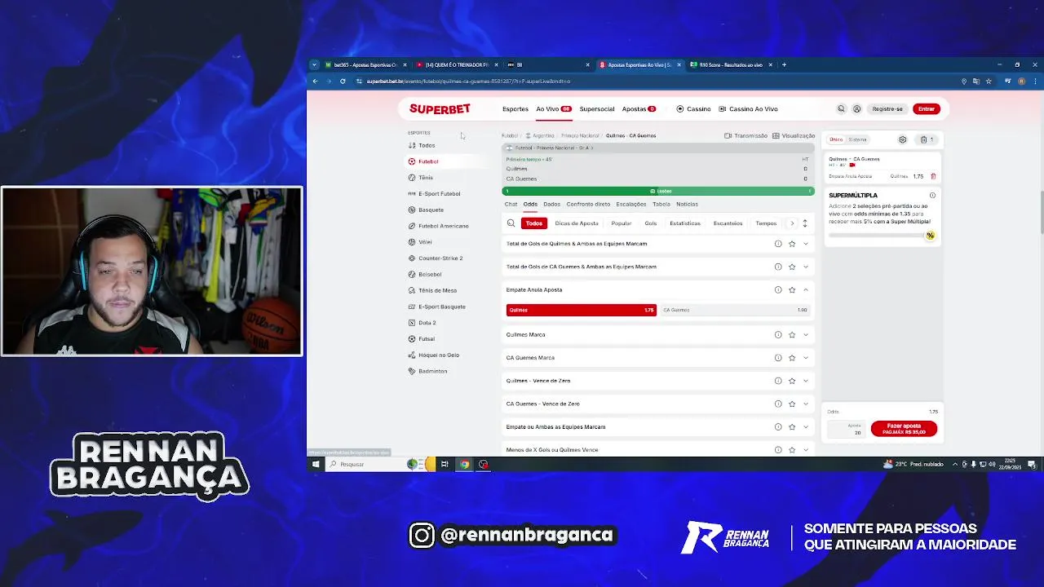Favorite the CA Guemes Marca market
1044x587 pixels.
(791, 357)
